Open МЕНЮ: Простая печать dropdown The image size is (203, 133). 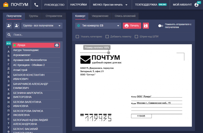click(x=111, y=5)
